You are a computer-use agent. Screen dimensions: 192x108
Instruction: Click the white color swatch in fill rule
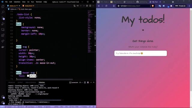(28, 76)
